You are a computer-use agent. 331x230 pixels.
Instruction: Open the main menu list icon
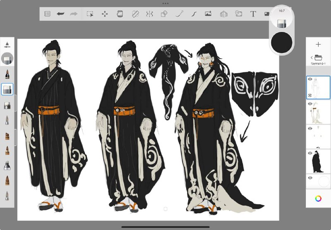pos(48,14)
